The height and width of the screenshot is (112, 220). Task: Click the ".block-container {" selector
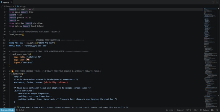pyautogui.click(x=24, y=91)
